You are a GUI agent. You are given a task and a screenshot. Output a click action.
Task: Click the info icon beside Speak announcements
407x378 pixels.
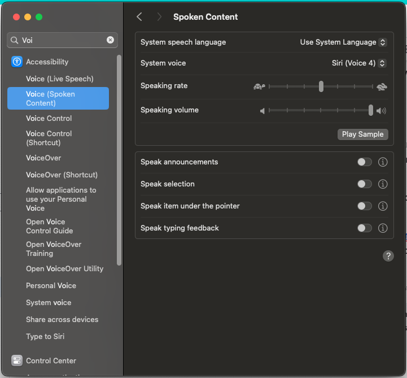(x=383, y=162)
